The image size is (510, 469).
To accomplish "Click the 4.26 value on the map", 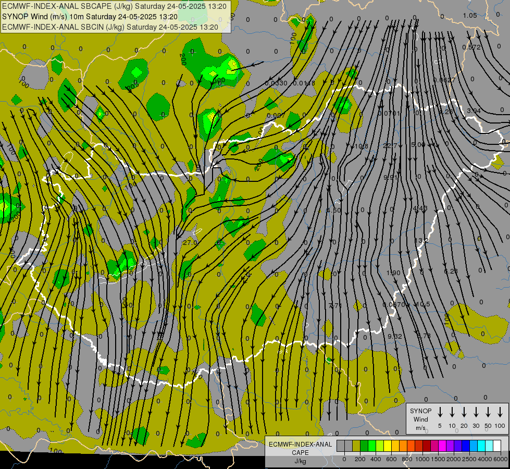I will [x=445, y=112].
